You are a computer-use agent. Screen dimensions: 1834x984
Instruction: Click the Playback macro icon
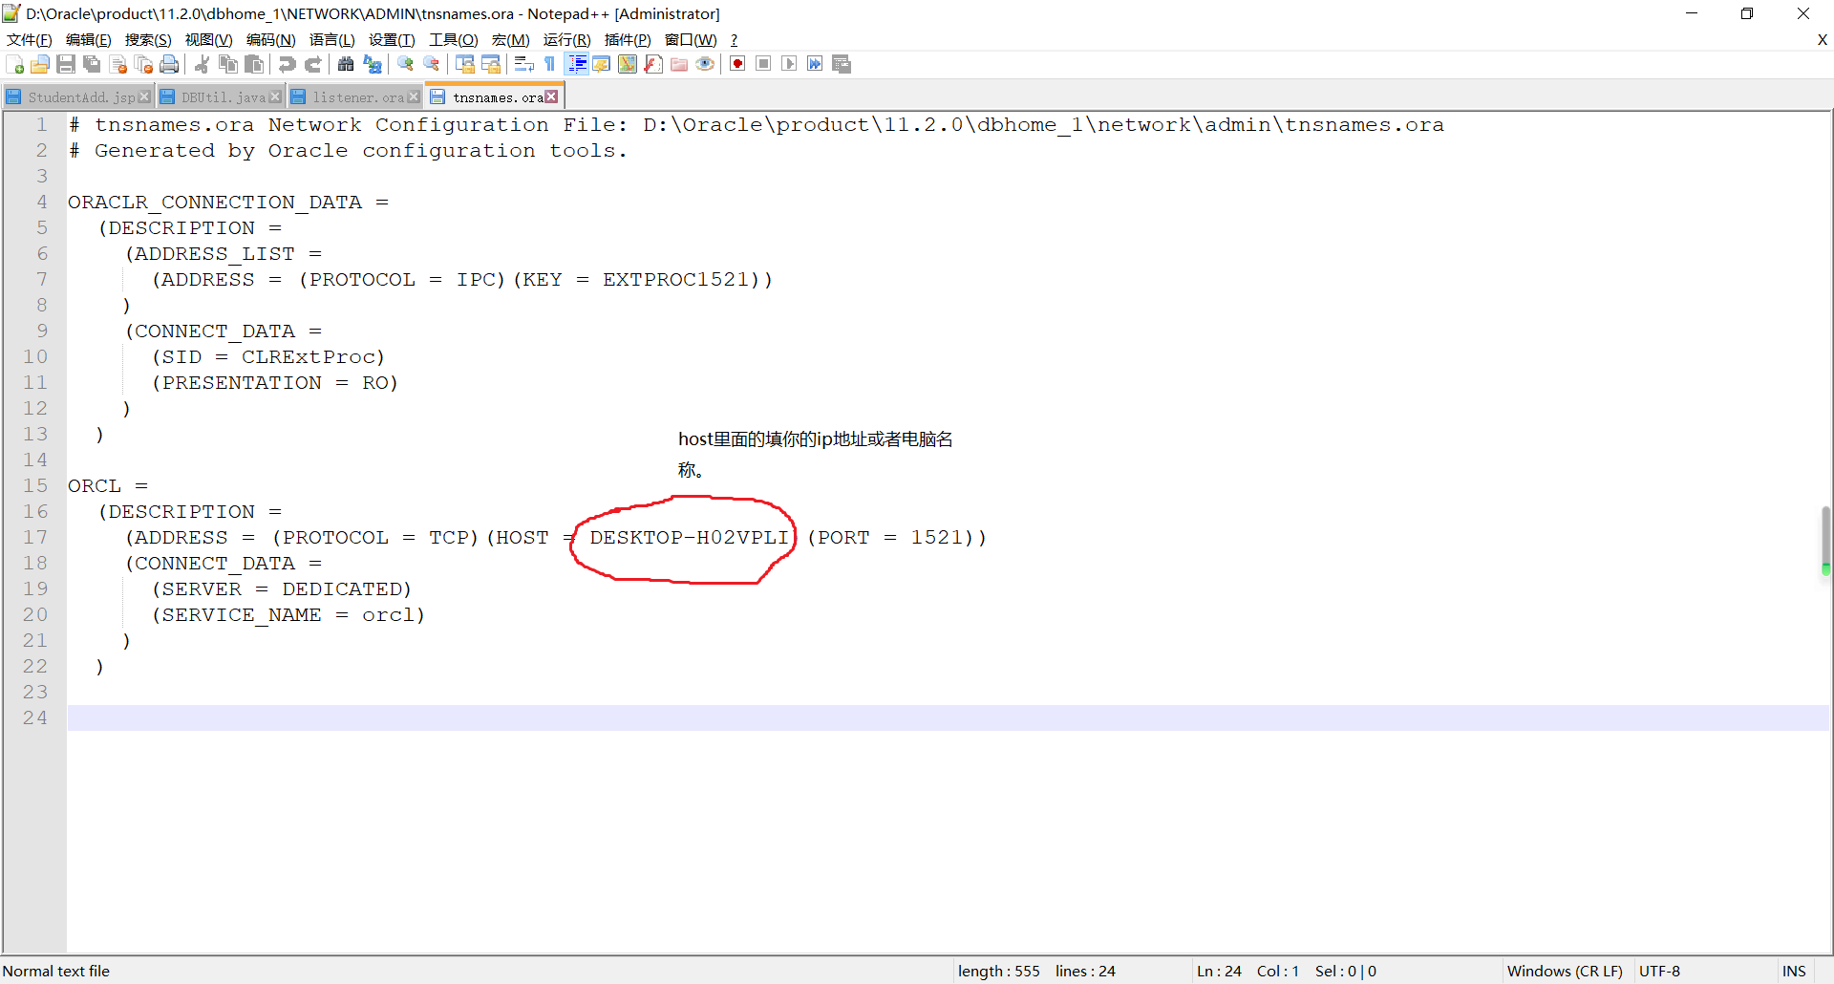coord(789,64)
